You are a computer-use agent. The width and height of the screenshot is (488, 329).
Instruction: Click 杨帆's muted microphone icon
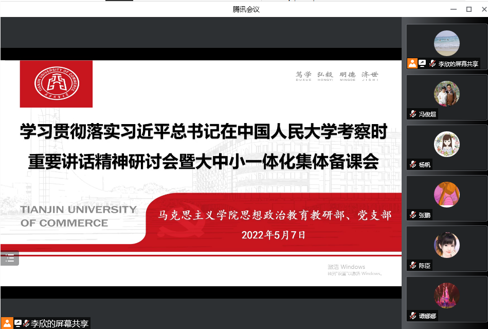(x=412, y=165)
